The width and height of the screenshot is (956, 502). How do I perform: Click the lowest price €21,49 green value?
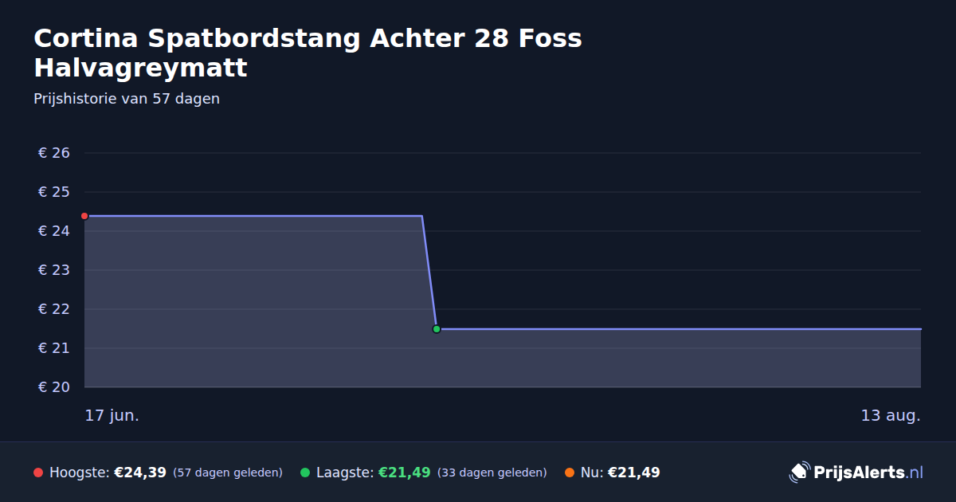(405, 473)
